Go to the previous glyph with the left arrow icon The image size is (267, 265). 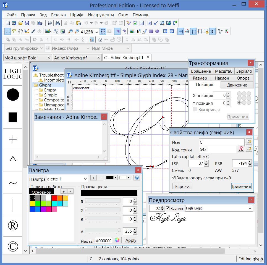pyautogui.click(x=165, y=31)
